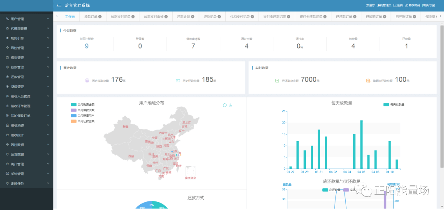Download the 用户地域分布 map as image
This screenshot has height=210, width=444.
231,105
